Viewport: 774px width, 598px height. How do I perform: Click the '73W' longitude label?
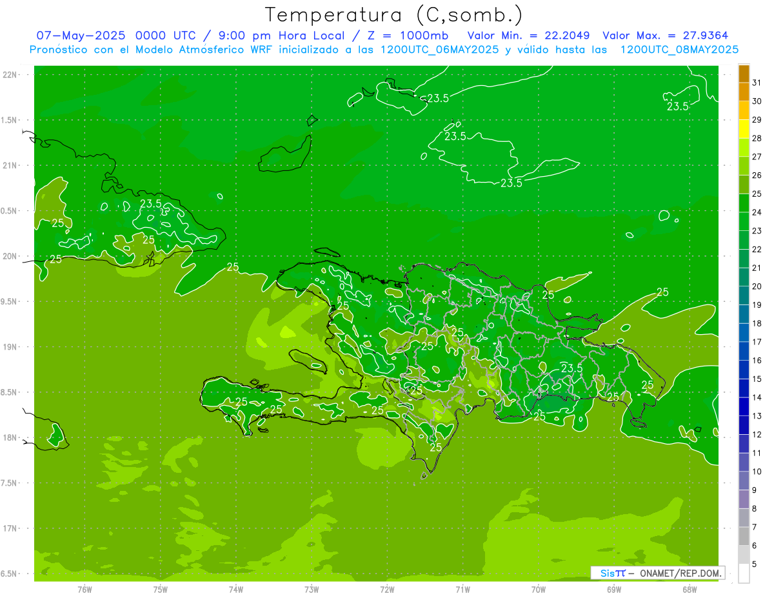point(312,590)
